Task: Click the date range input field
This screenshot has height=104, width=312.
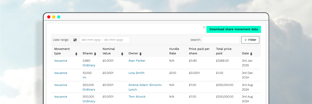Action: [104, 40]
